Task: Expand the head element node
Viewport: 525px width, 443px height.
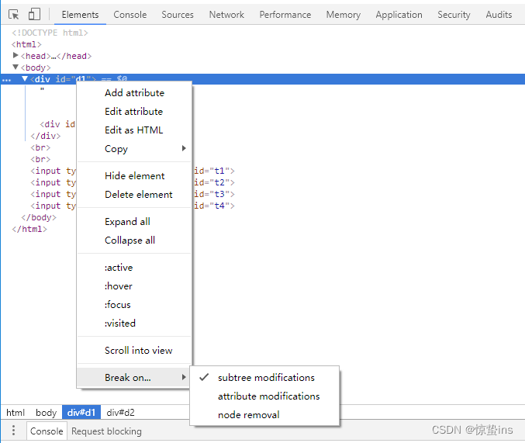Action: [16, 55]
